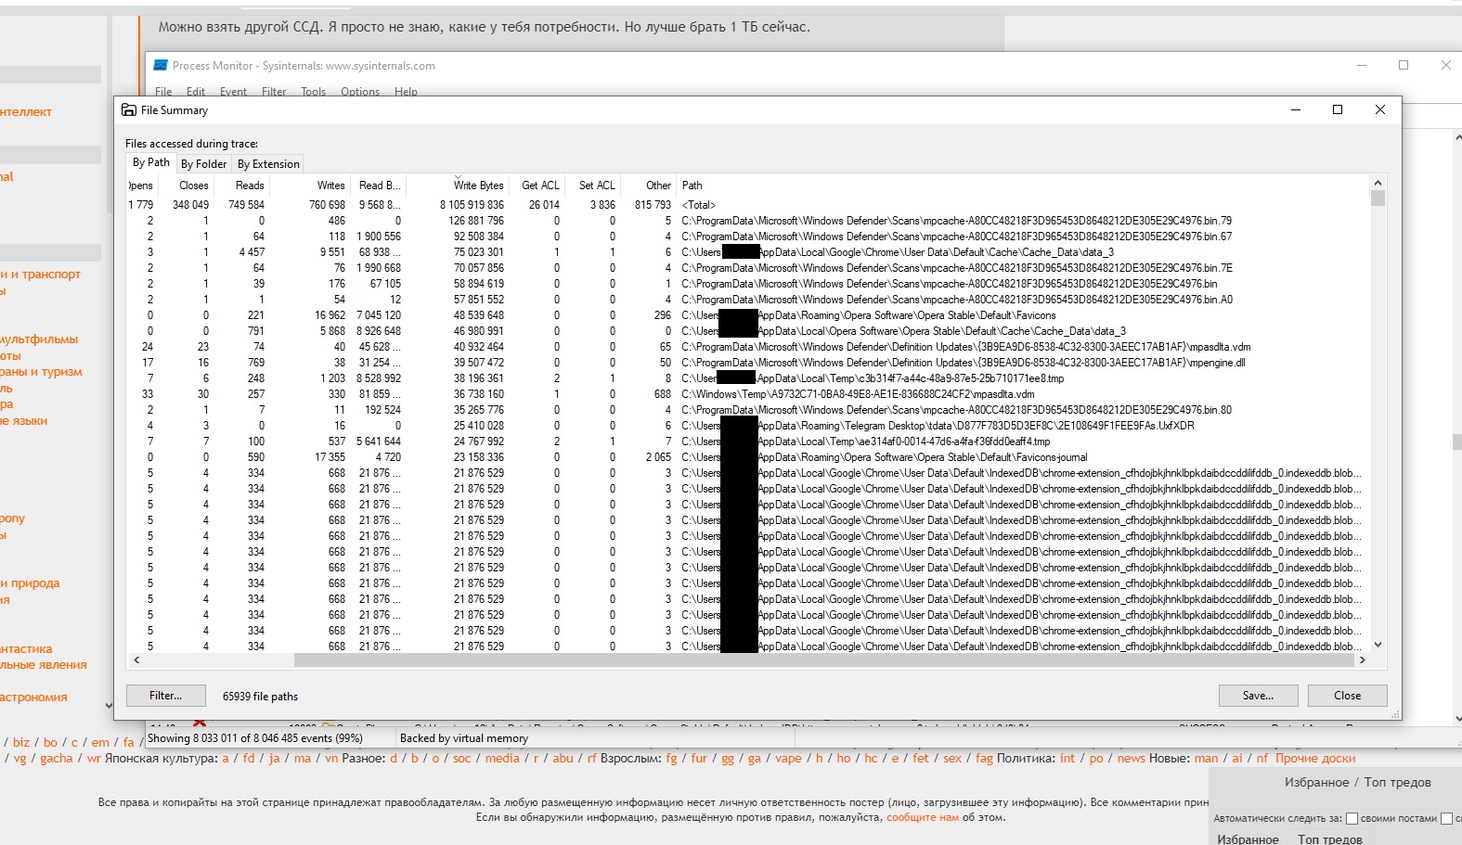Minimize the File Summary dialog
Viewport: 1462px width, 845px height.
coord(1295,109)
